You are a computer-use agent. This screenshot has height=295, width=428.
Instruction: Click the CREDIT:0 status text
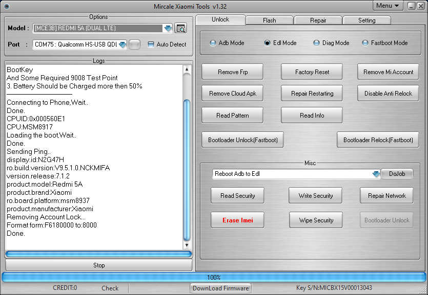pyautogui.click(x=65, y=288)
